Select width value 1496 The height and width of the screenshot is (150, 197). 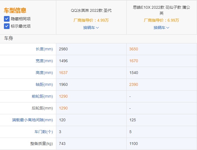(x=63, y=61)
